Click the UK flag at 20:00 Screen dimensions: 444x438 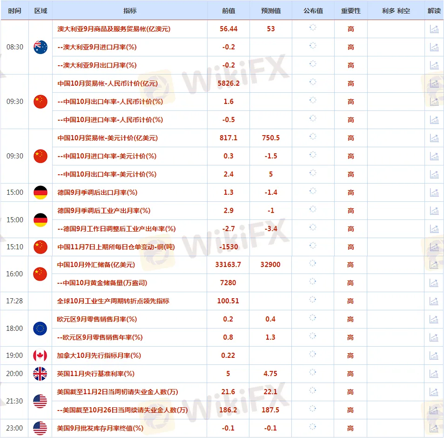tap(40, 374)
